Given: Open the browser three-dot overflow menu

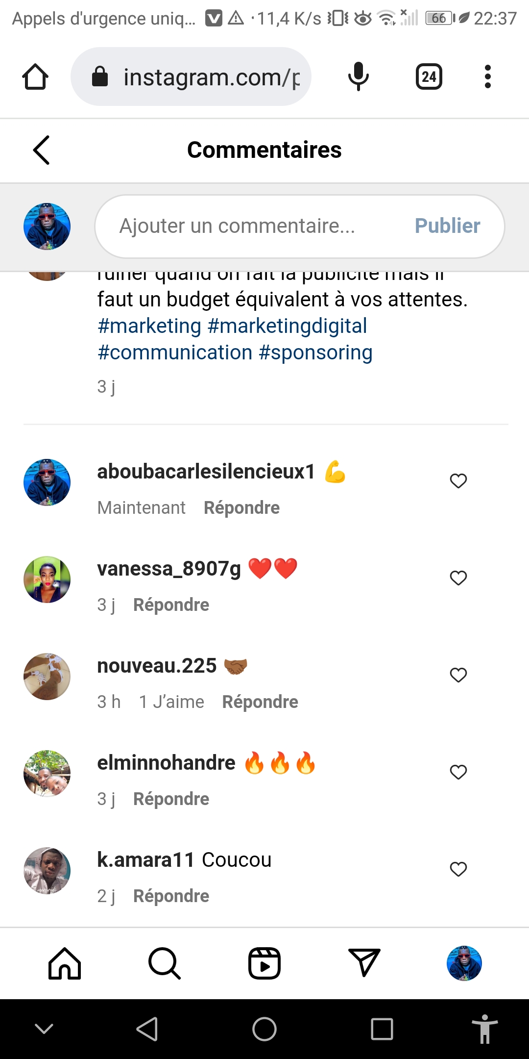Looking at the screenshot, I should (487, 76).
